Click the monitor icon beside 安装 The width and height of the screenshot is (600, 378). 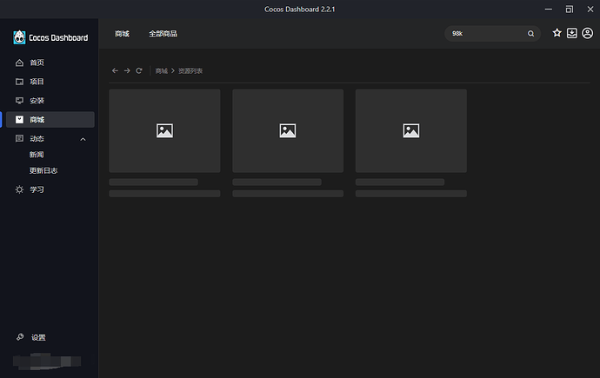pyautogui.click(x=19, y=101)
